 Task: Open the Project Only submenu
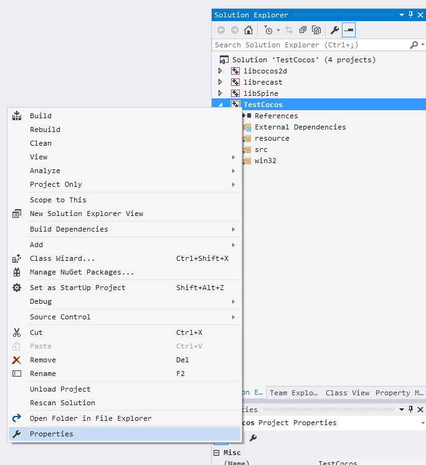(125, 184)
